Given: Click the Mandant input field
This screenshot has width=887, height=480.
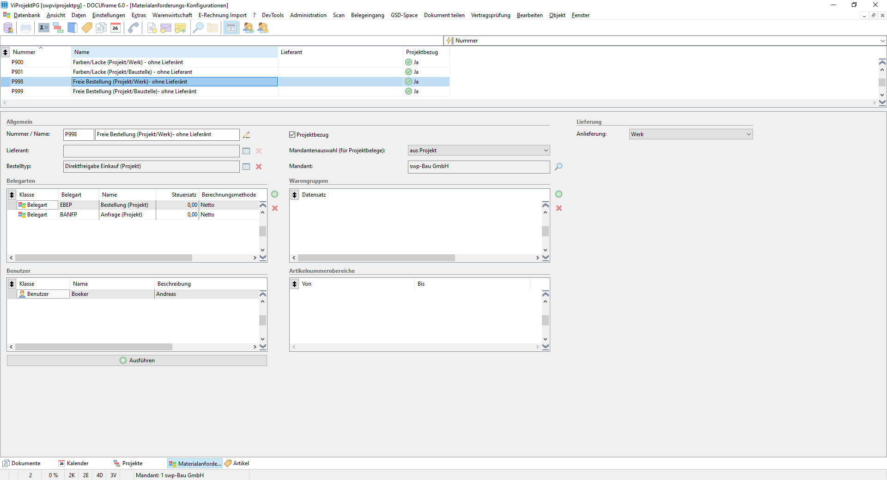Looking at the screenshot, I should coord(479,167).
